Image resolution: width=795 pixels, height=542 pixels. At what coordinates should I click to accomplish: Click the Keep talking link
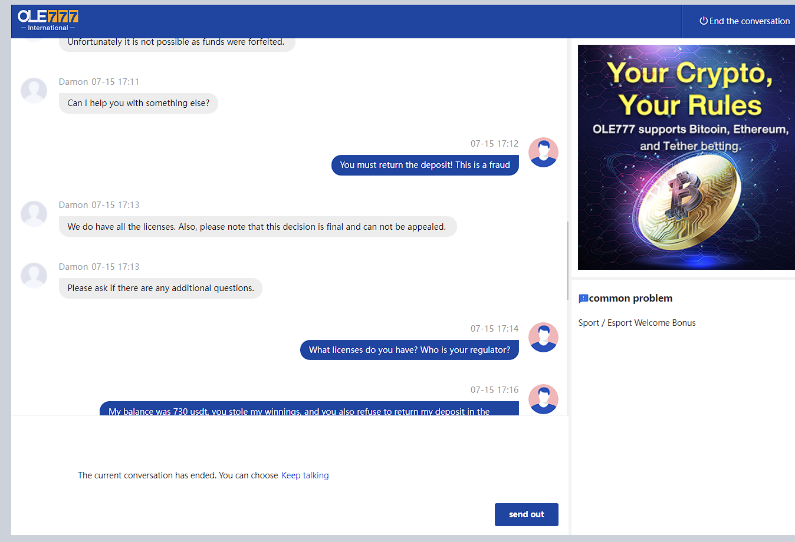point(305,475)
